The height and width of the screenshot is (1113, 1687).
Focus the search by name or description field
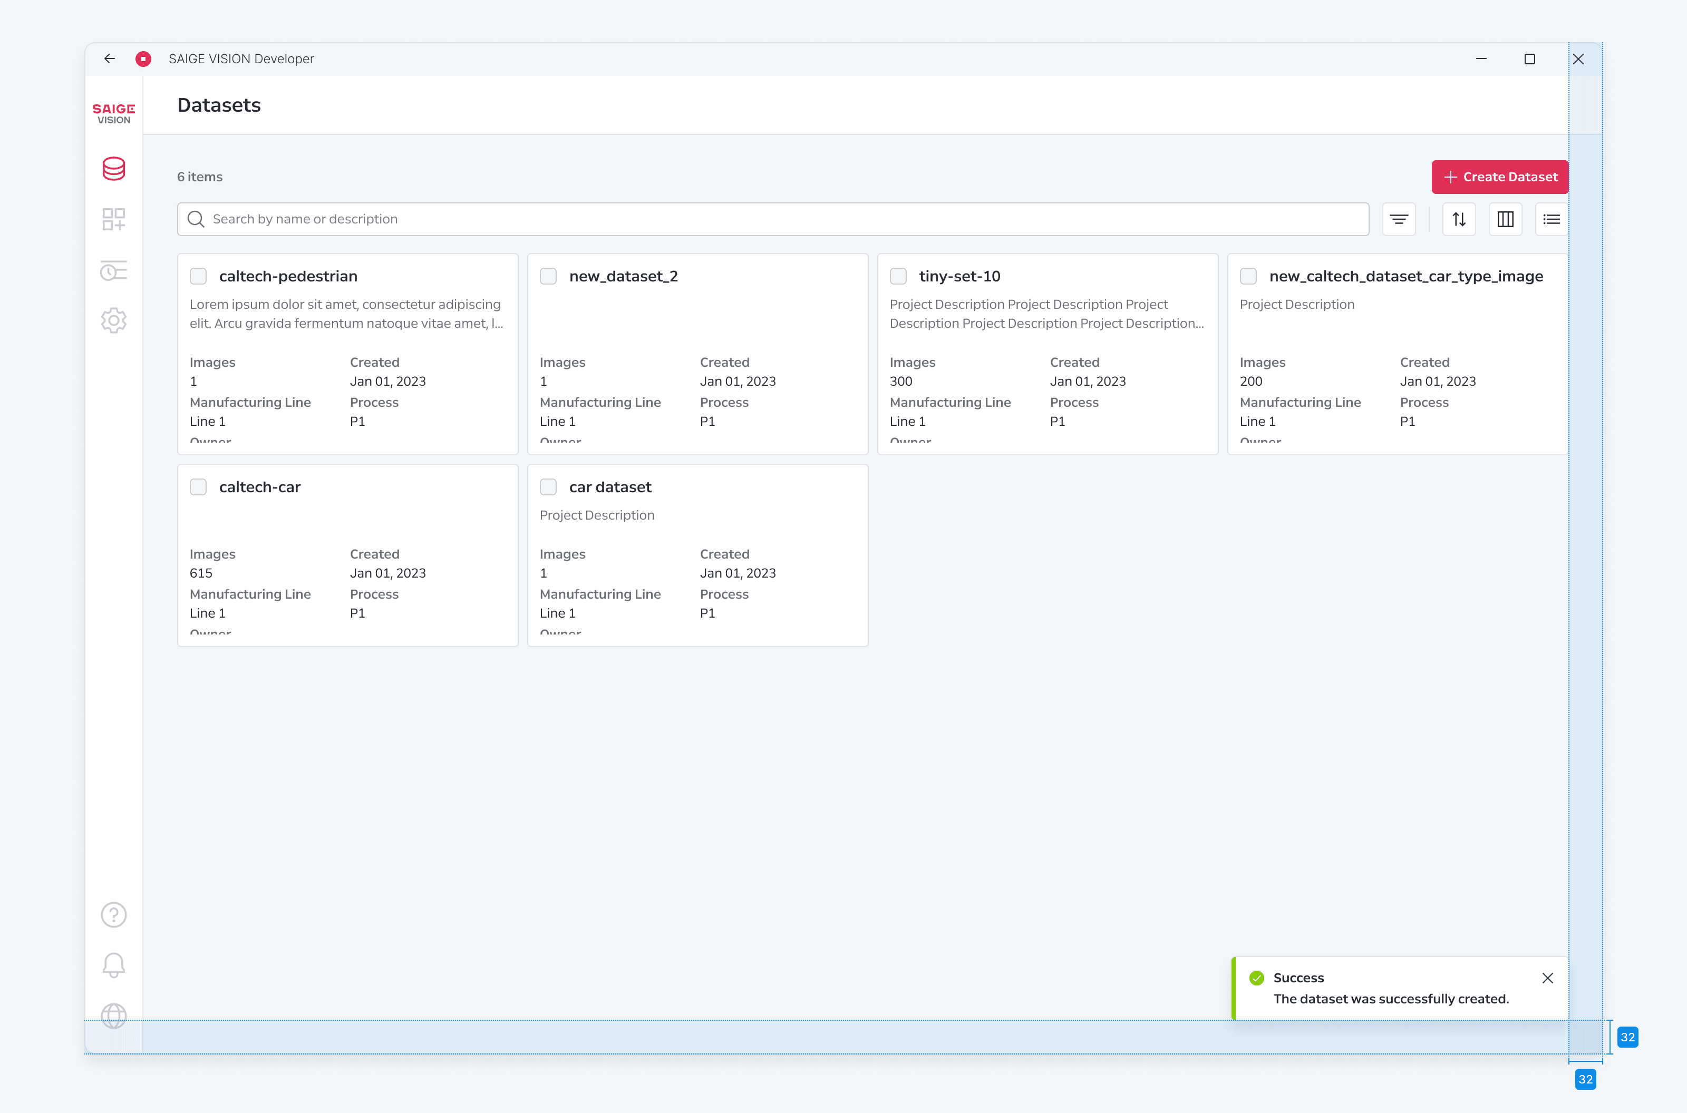pos(772,219)
